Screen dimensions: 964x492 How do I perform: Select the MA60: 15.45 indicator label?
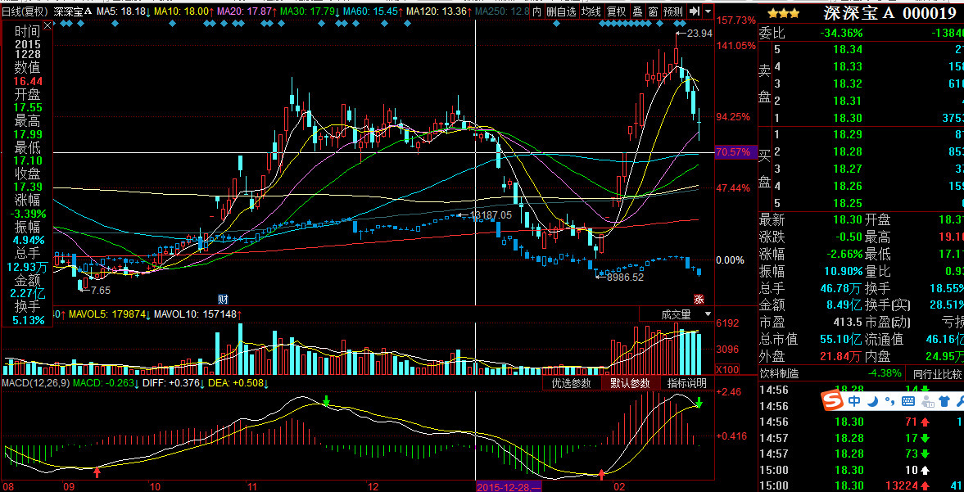click(373, 11)
